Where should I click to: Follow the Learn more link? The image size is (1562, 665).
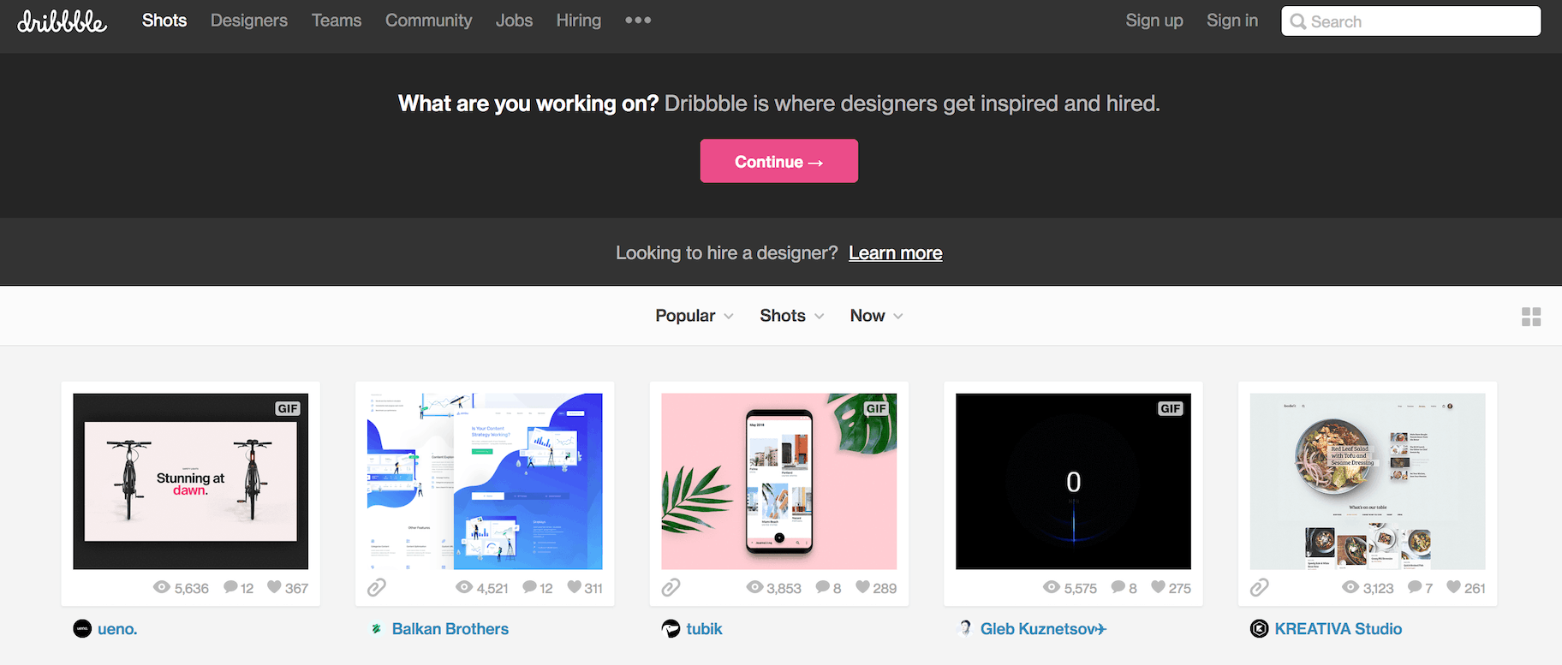pyautogui.click(x=896, y=253)
